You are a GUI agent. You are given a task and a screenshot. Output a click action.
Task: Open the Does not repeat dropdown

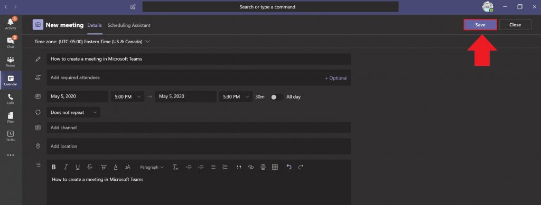tap(73, 112)
